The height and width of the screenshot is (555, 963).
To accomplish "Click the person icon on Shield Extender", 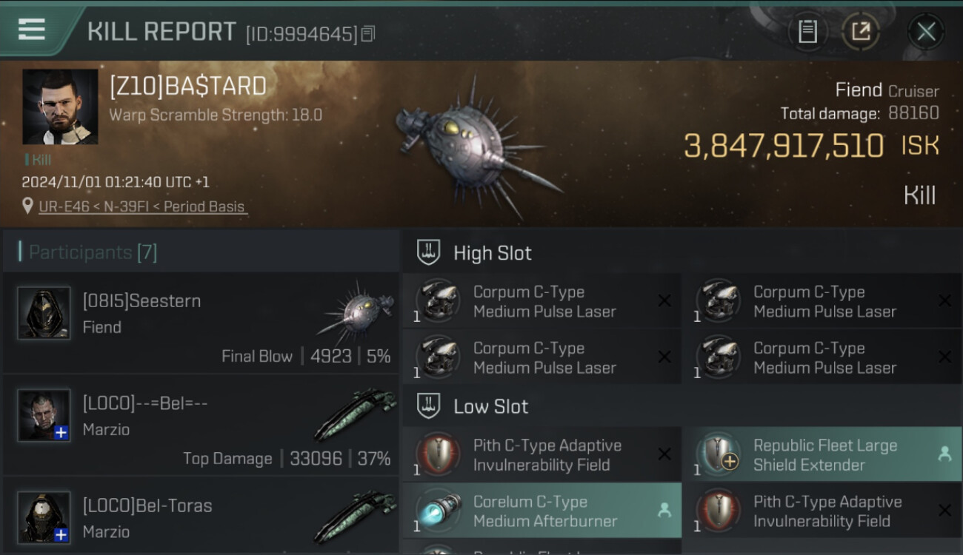I will tap(944, 454).
